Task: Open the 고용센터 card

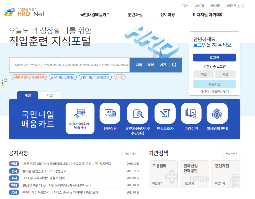Action: coord(163,174)
